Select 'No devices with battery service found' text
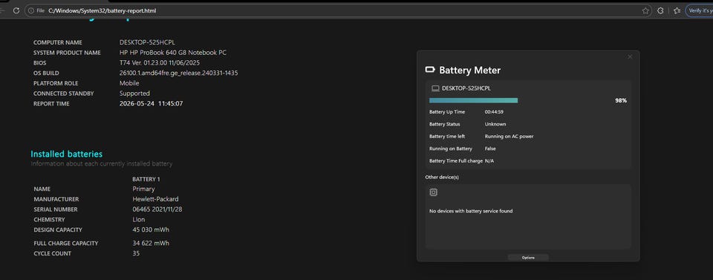This screenshot has height=280, width=713. point(471,211)
